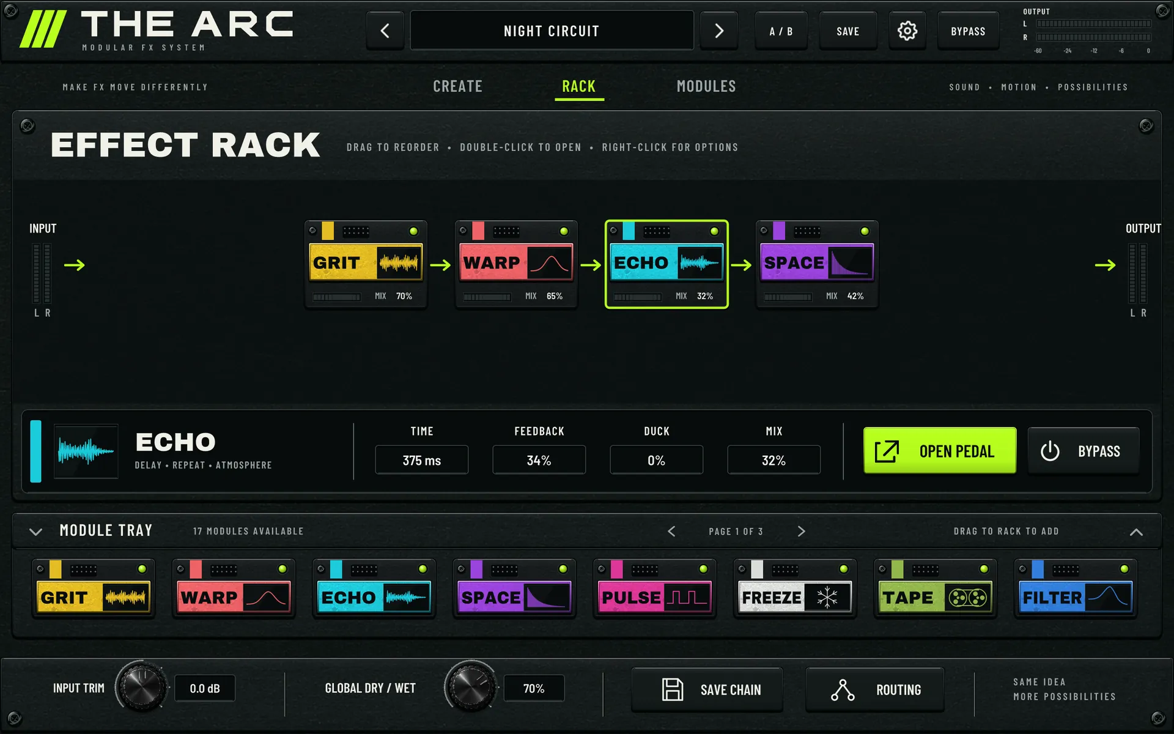Toggle the GRIT rack pedal power LED
The width and height of the screenshot is (1174, 734).
coord(413,231)
